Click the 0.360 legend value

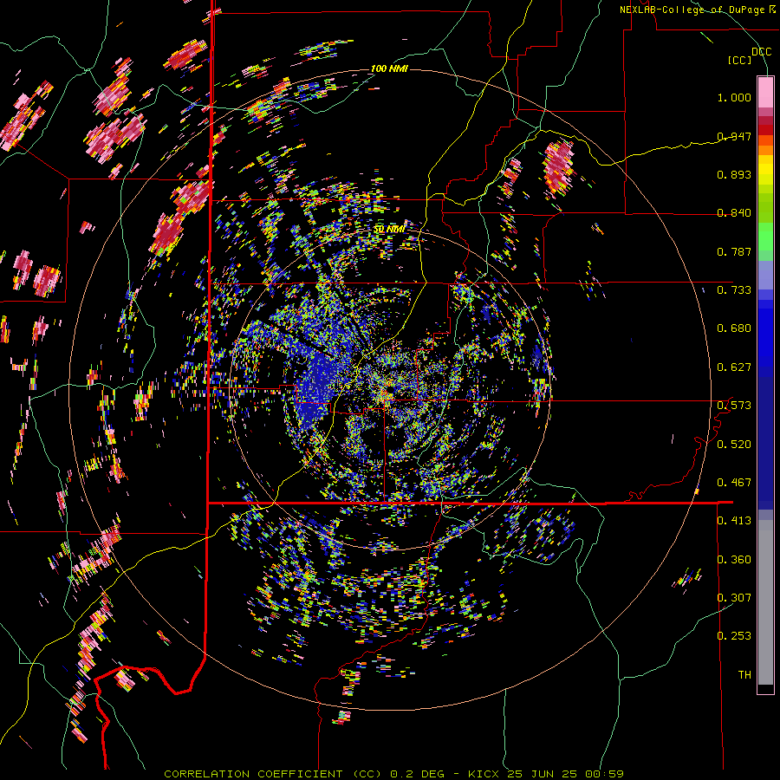coord(734,559)
